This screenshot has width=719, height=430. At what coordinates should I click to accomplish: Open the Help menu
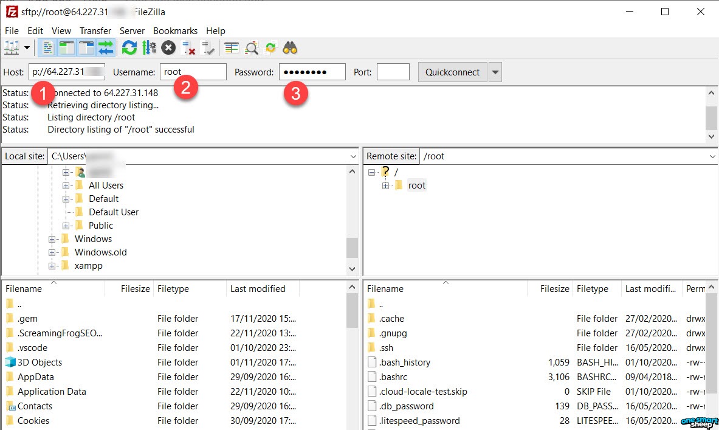(216, 31)
